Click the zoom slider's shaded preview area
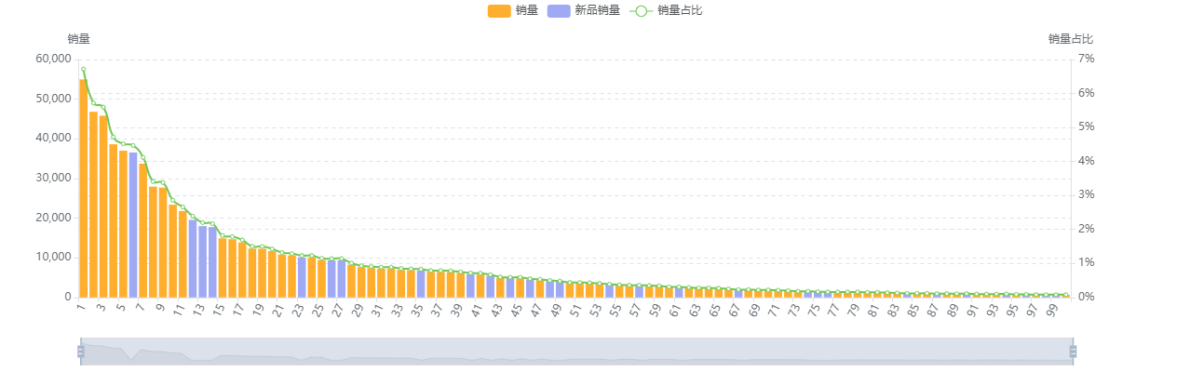 [x=577, y=352]
